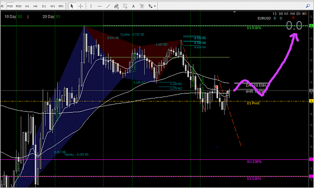Click the yellow price tag at D1 Pivot line
The width and height of the screenshot is (314, 188).
tap(311, 101)
